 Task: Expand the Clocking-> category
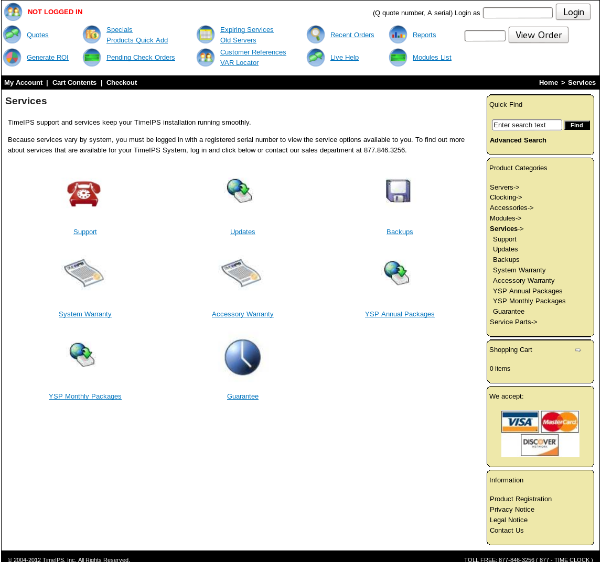(x=506, y=197)
